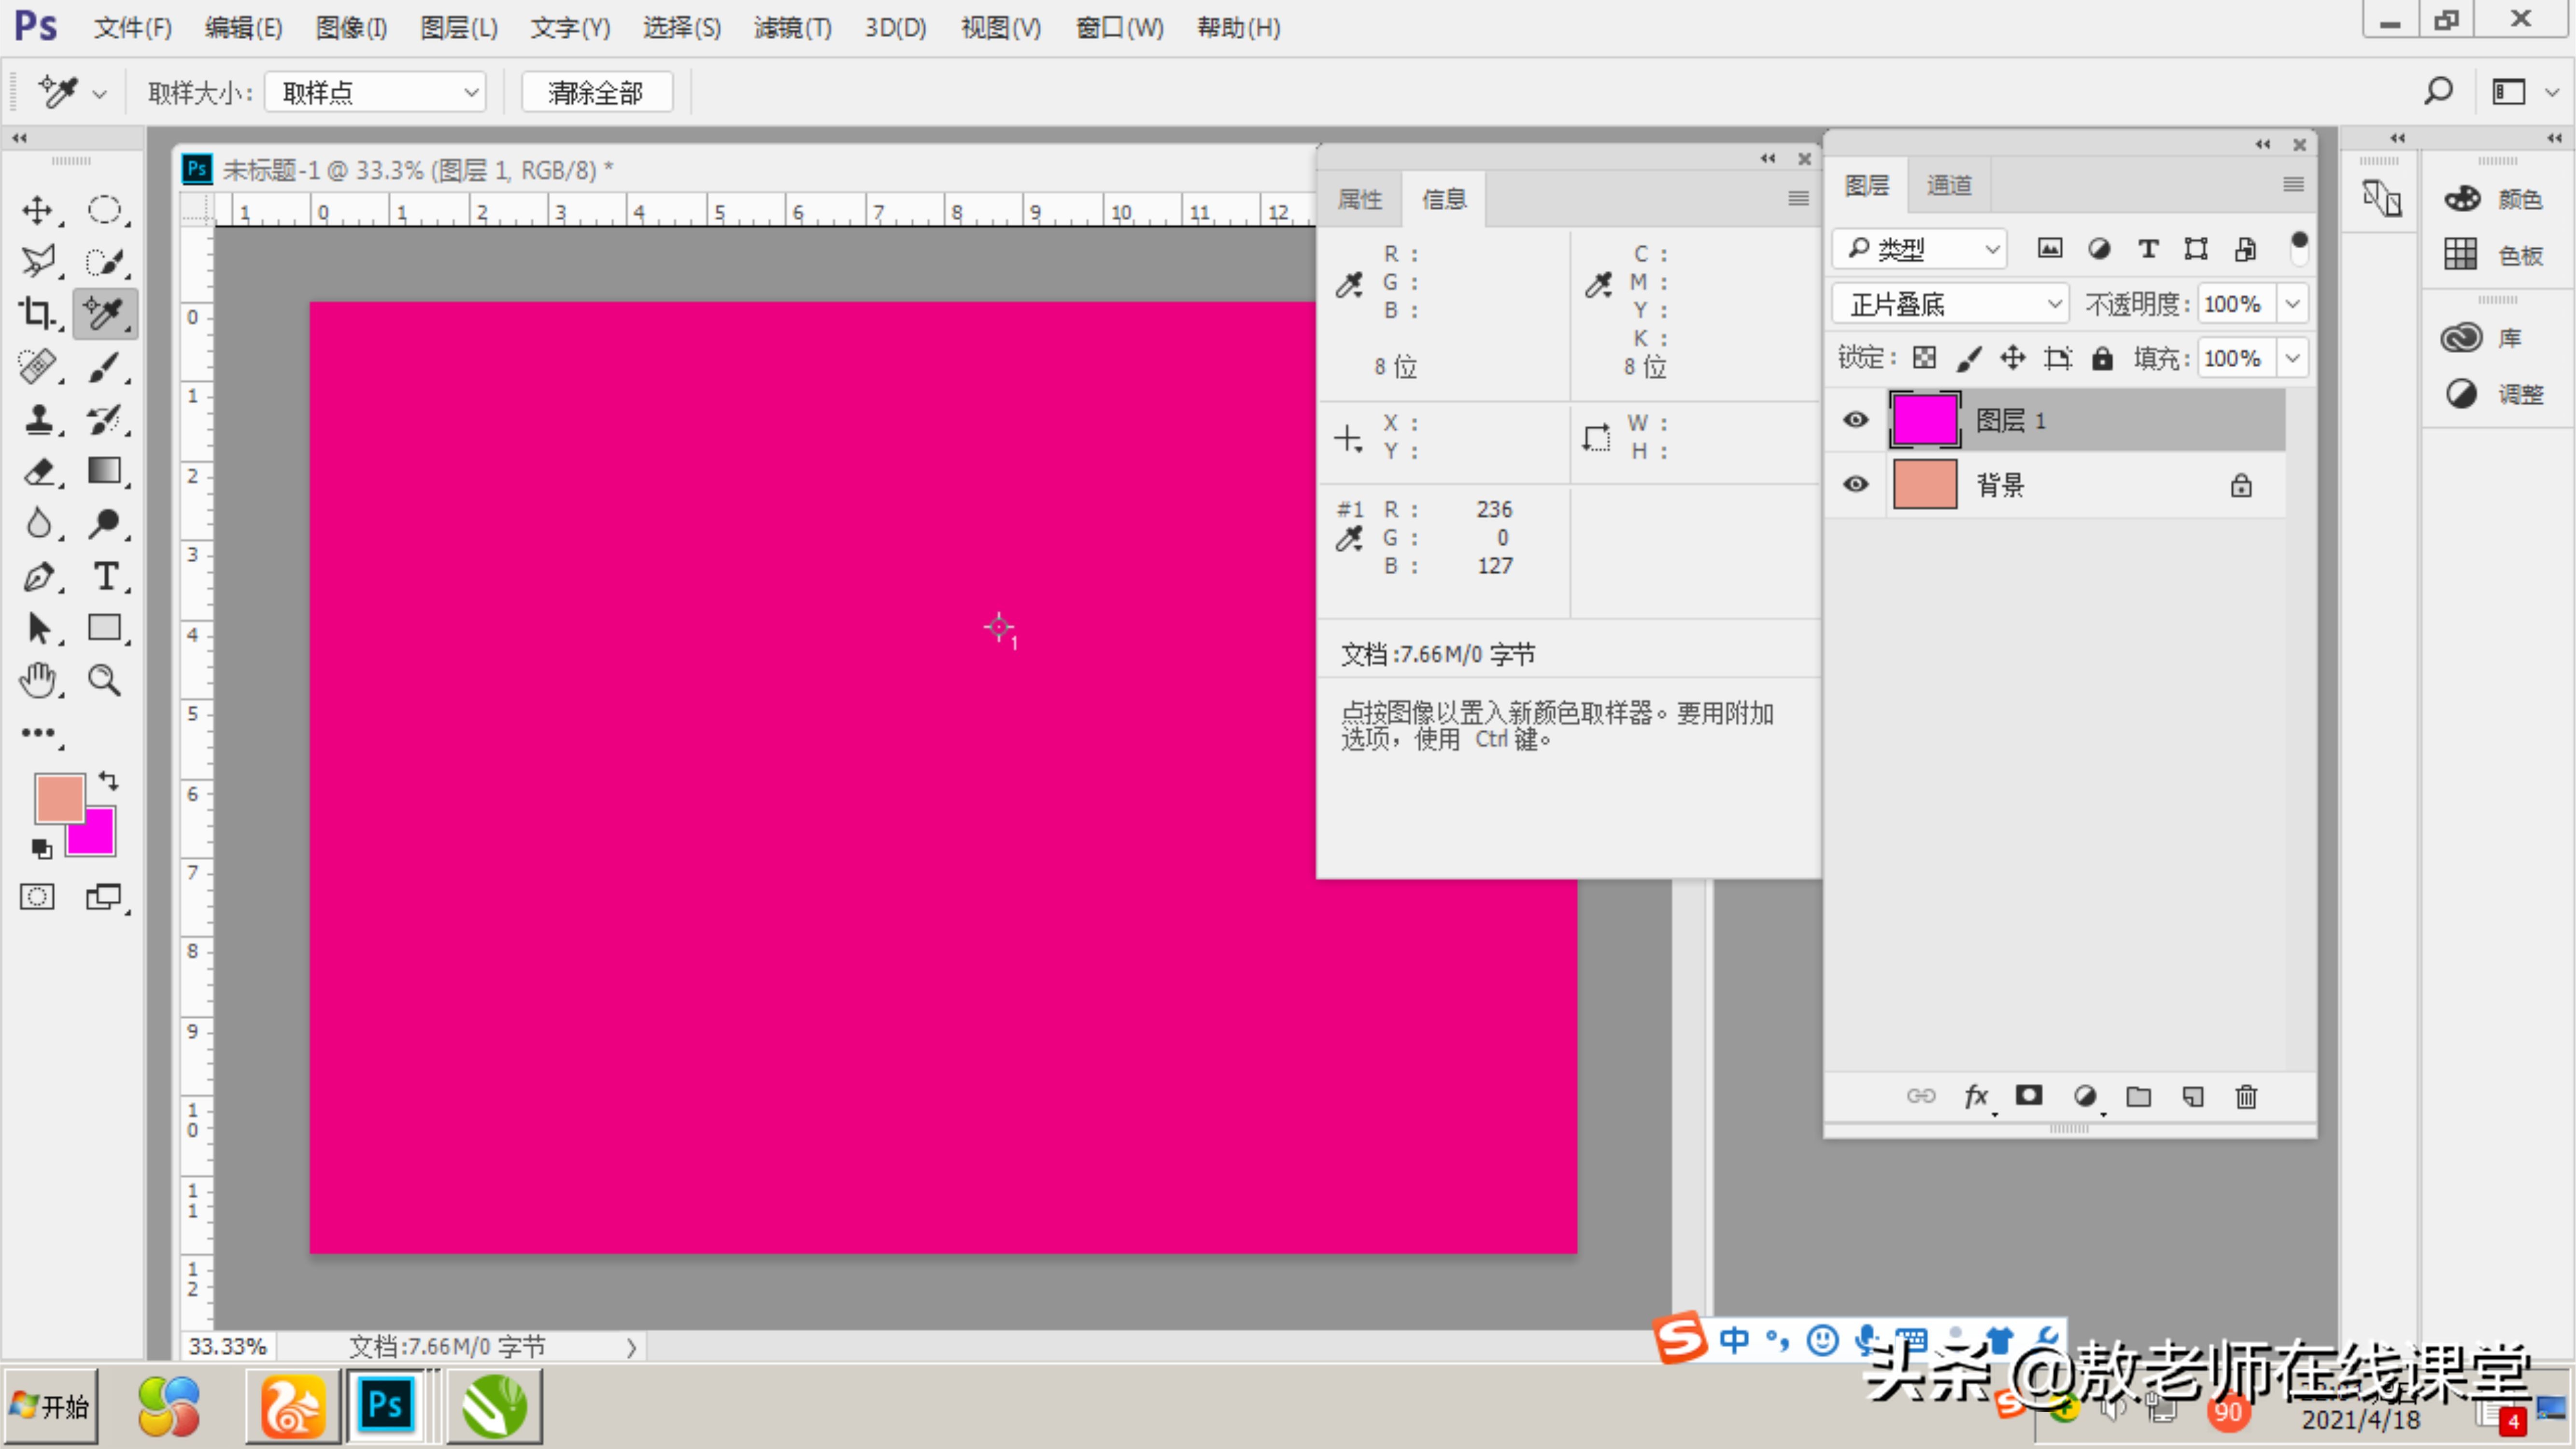The image size is (2576, 1449).
Task: Add a layer mask via panel icon
Action: pyautogui.click(x=2029, y=1096)
